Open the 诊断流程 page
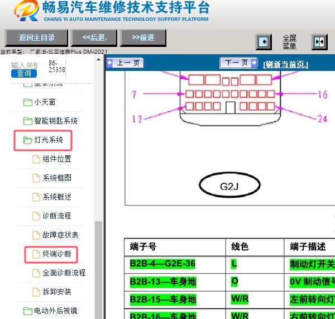This screenshot has width=335, height=319. [57, 216]
